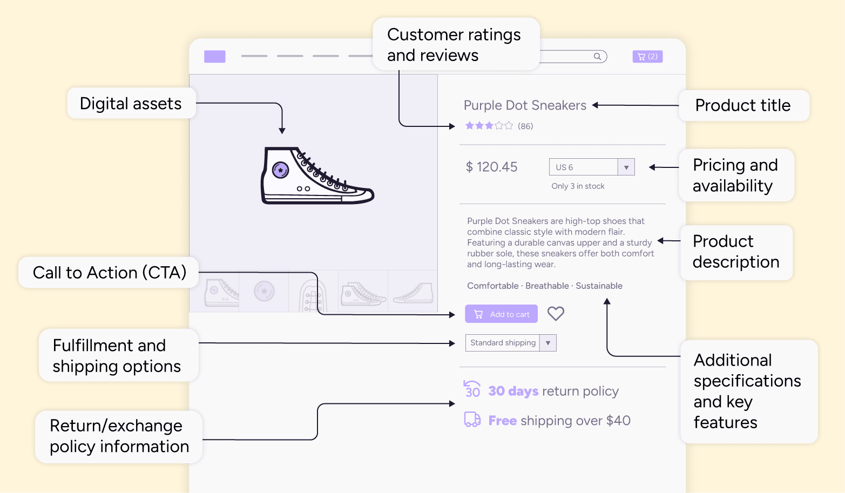Click the search magnifier icon
Image resolution: width=845 pixels, height=493 pixels.
597,57
